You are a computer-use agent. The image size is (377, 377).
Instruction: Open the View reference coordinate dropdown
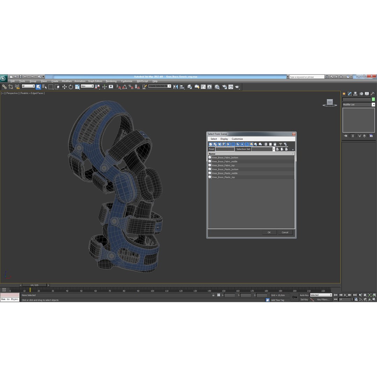87,86
